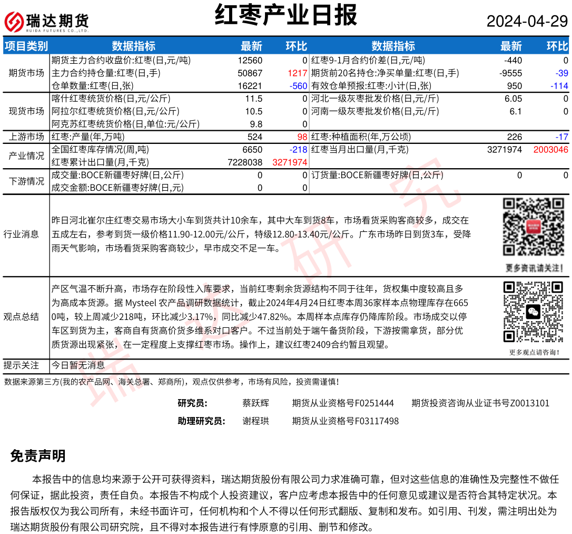Click the 更多资讯请关注 caption

pyautogui.click(x=533, y=268)
